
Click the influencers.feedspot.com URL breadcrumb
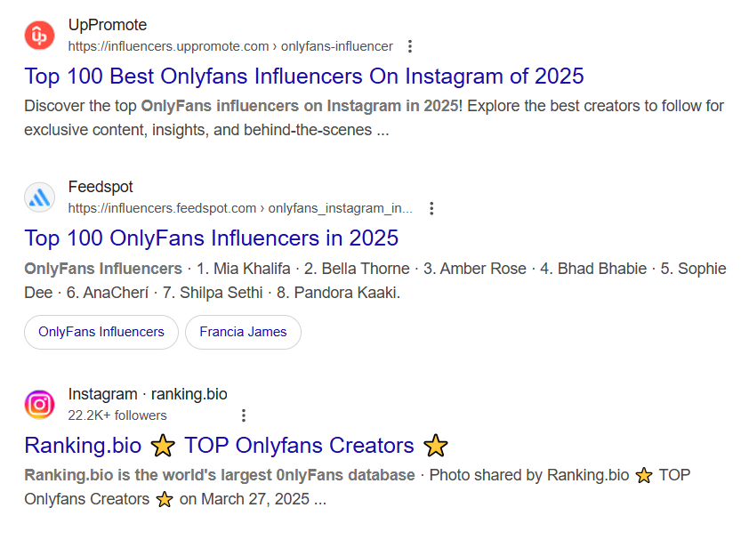(x=240, y=208)
